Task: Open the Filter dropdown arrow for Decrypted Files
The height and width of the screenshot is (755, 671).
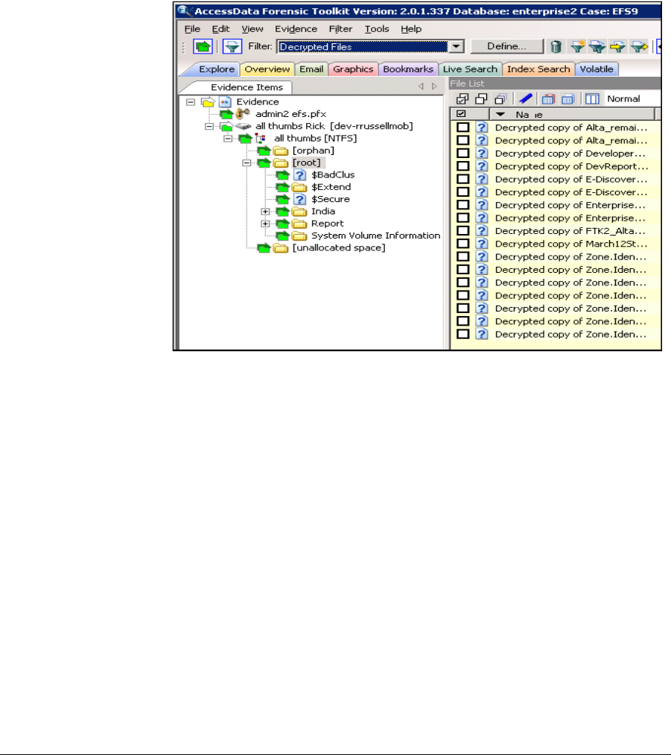Action: point(456,47)
